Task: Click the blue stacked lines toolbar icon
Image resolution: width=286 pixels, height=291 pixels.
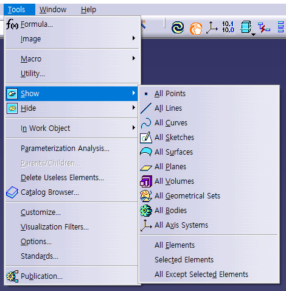Action: coord(281,27)
